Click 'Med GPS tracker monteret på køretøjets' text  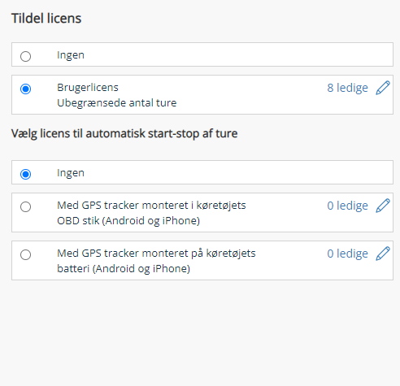[156, 254]
